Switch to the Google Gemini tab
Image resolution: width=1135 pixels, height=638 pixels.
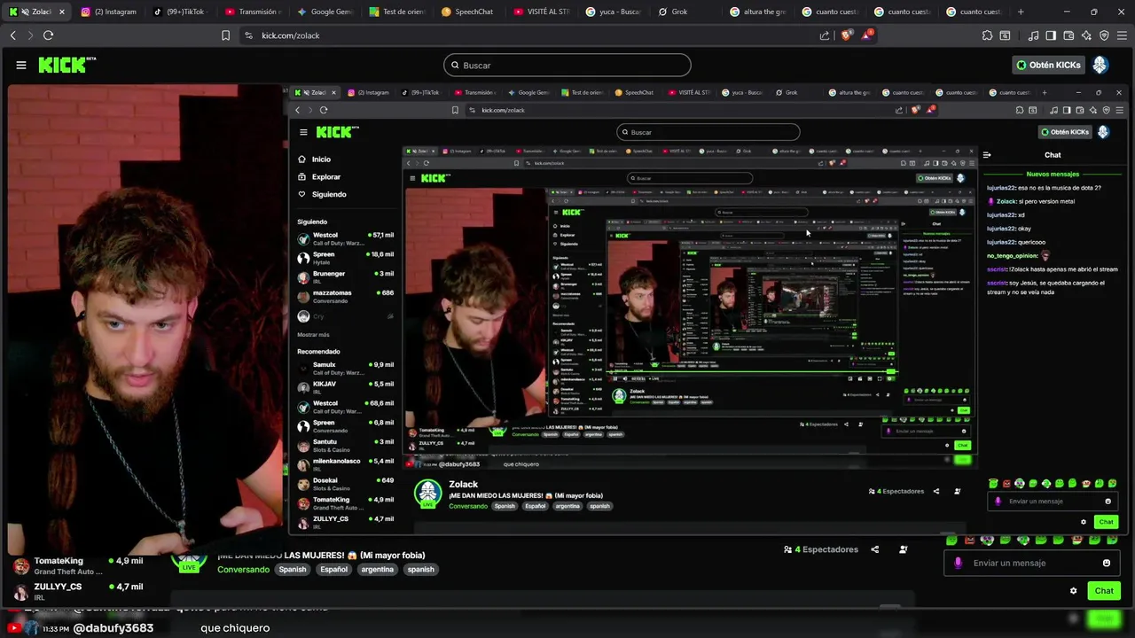coord(325,12)
